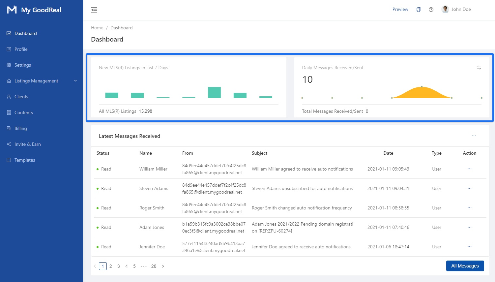Click the My GoodReal logo icon
495x282 pixels.
click(12, 10)
